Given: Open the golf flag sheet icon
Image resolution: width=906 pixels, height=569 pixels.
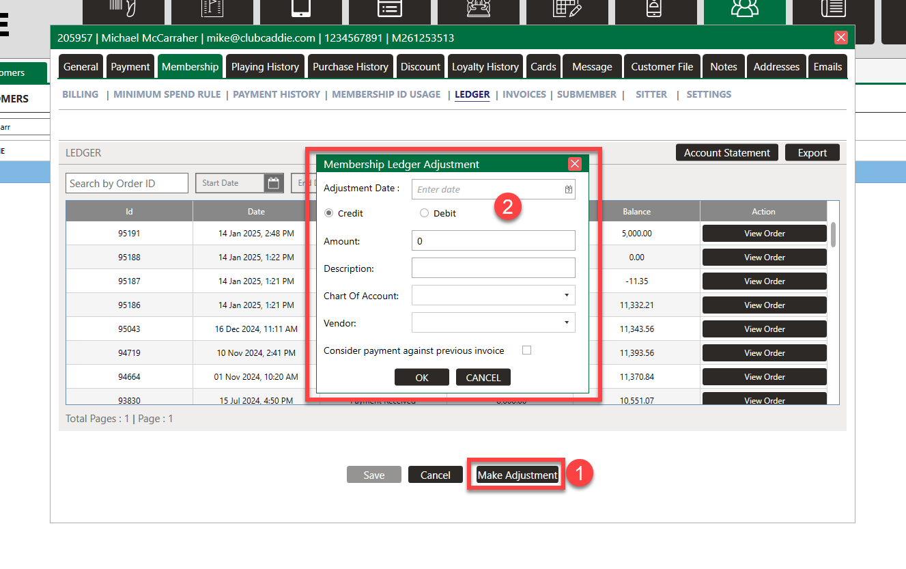Looking at the screenshot, I should pos(212,10).
